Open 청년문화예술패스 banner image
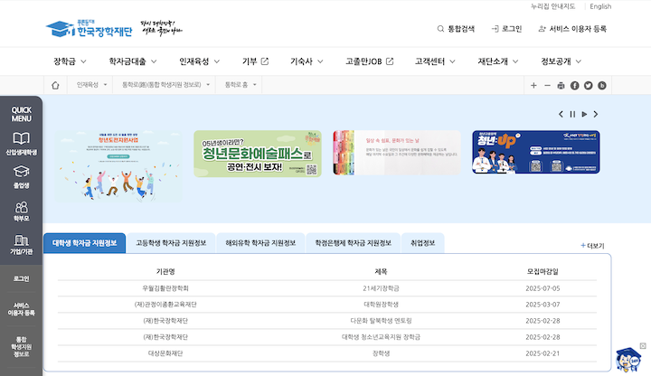 [x=258, y=154]
